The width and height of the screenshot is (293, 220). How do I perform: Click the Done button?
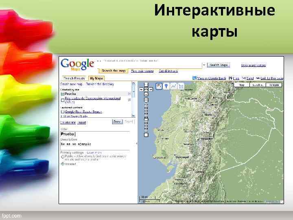(x=117, y=121)
